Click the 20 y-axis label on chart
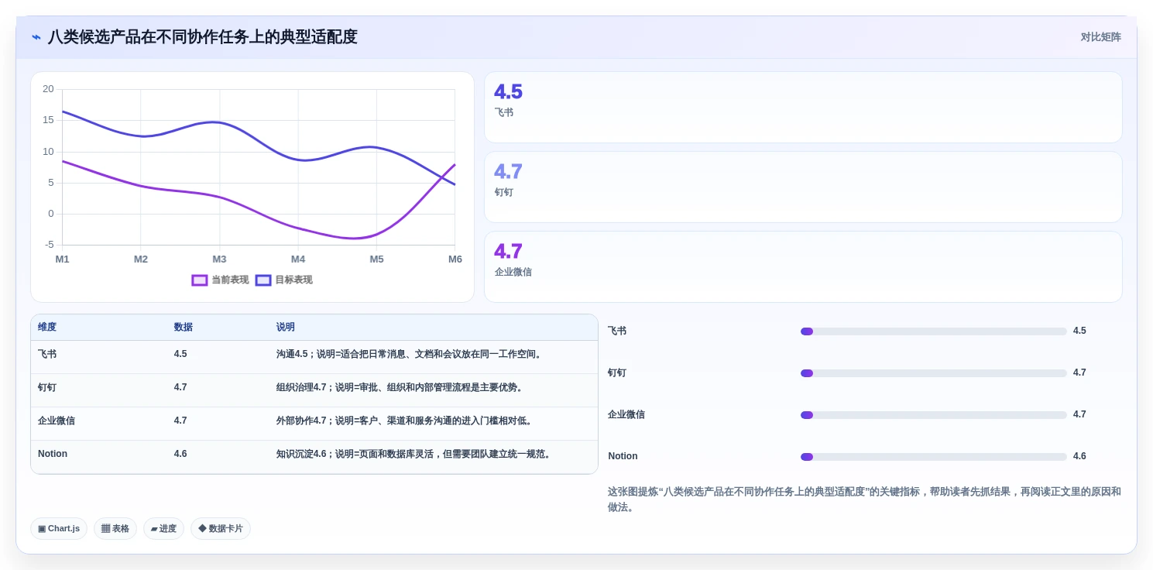 pos(48,89)
